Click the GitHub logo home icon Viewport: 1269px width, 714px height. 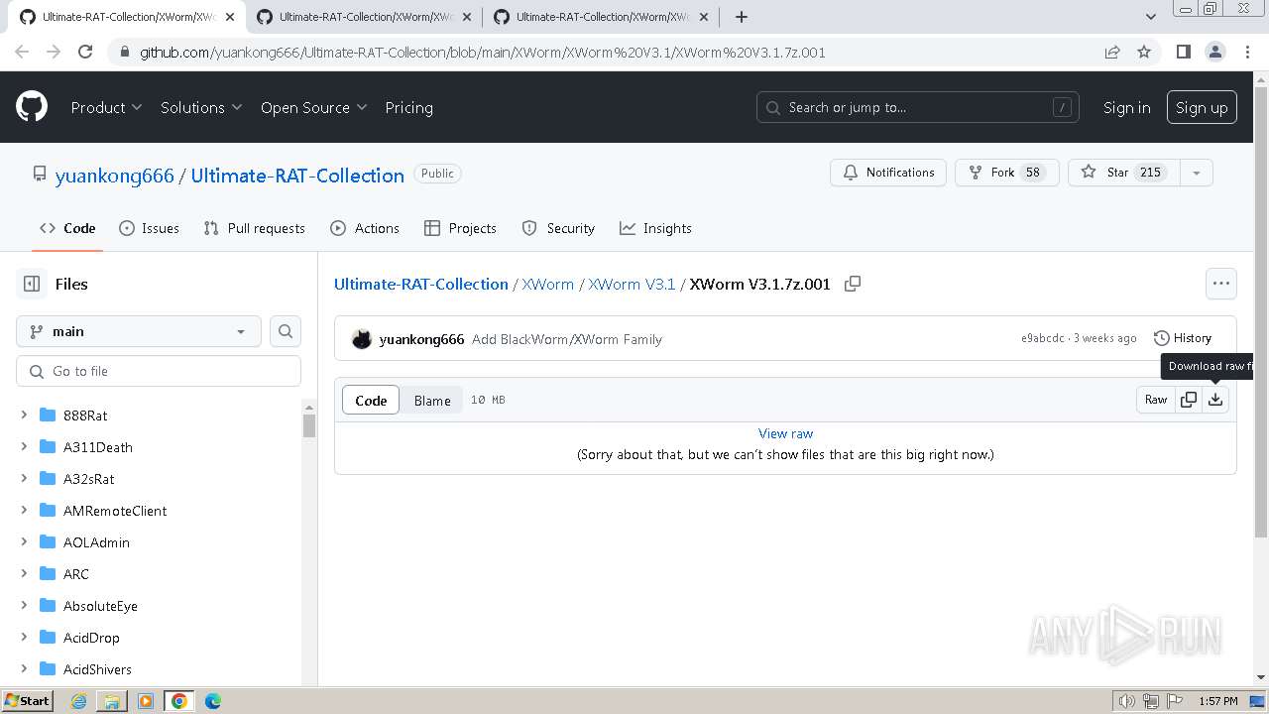click(32, 107)
